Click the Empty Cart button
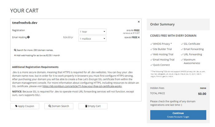Screen dimensions: 215x127 coord(93,106)
